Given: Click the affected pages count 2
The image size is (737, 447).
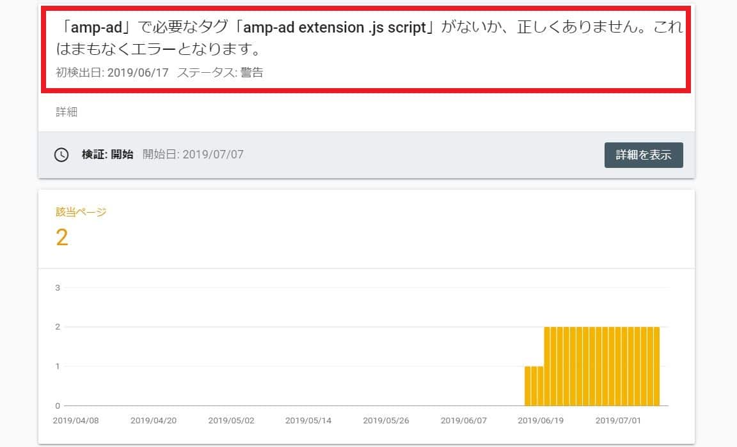Looking at the screenshot, I should pos(62,238).
